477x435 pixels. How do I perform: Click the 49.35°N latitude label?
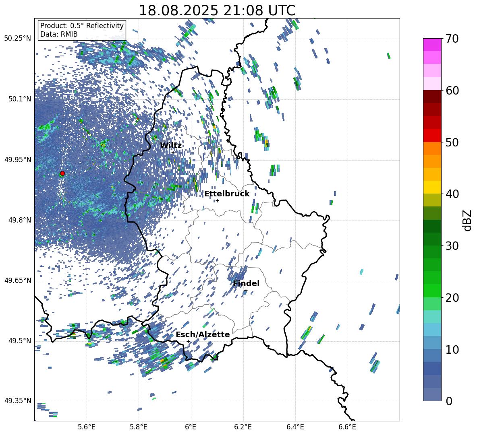pyautogui.click(x=18, y=401)
